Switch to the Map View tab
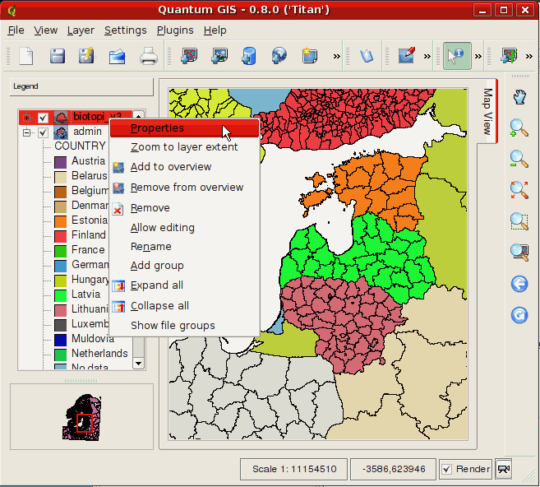Viewport: 540px width, 487px height. coord(487,111)
